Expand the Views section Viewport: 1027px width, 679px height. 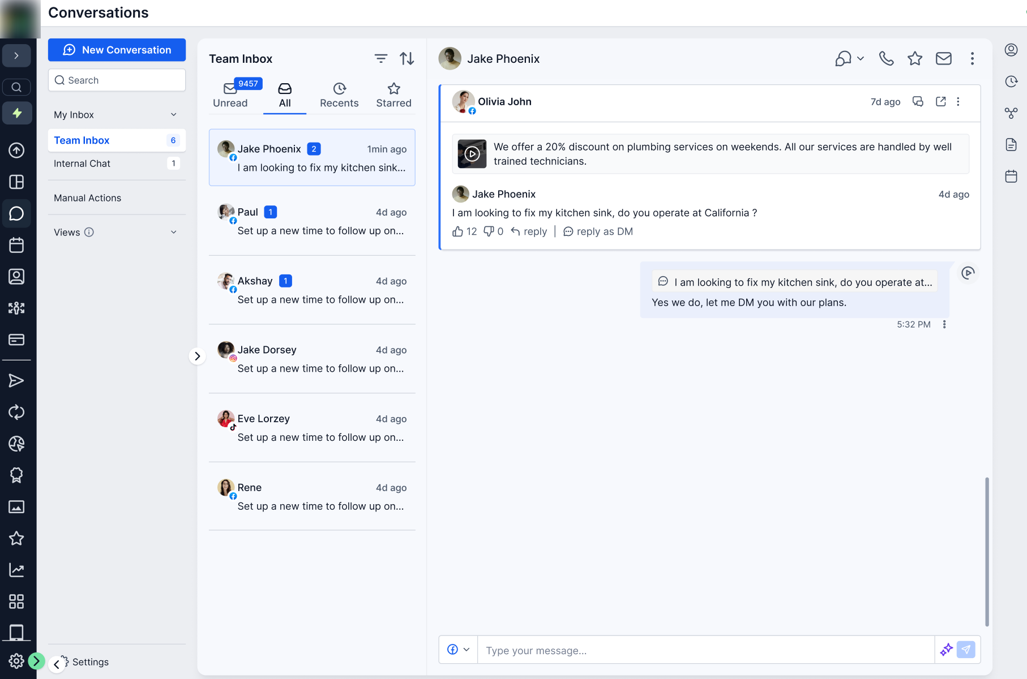point(173,232)
